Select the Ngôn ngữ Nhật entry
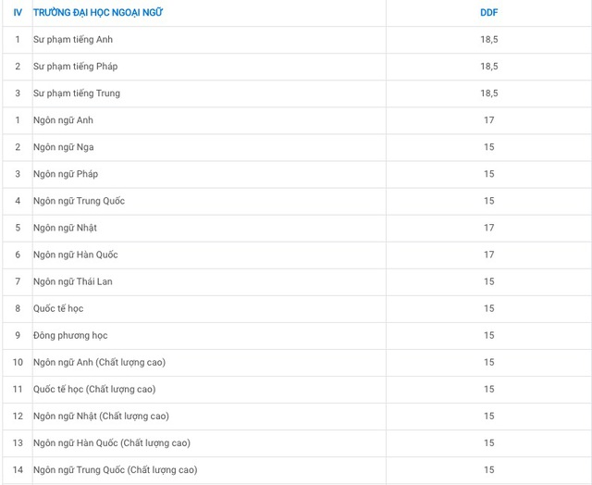This screenshot has height=485, width=592. pyautogui.click(x=65, y=228)
